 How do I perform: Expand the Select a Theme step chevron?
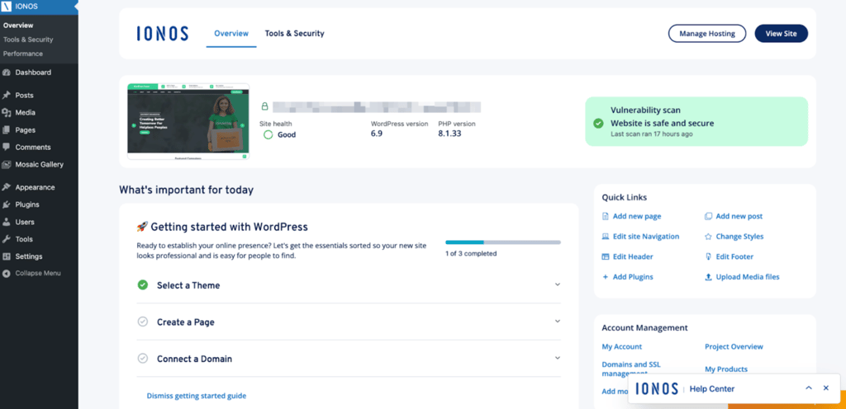point(558,284)
